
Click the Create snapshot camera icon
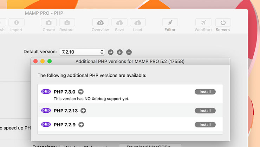tap(49, 22)
